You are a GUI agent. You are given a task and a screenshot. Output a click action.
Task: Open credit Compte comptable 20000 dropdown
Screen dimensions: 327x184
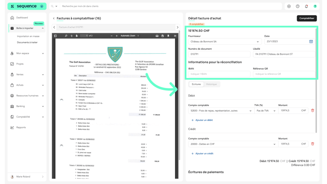pyautogui.click(x=233, y=144)
